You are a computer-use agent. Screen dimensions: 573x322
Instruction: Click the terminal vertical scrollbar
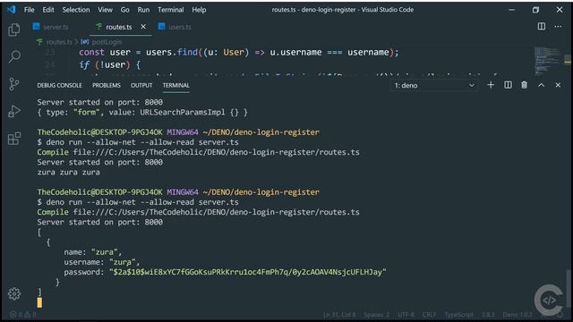click(568, 288)
